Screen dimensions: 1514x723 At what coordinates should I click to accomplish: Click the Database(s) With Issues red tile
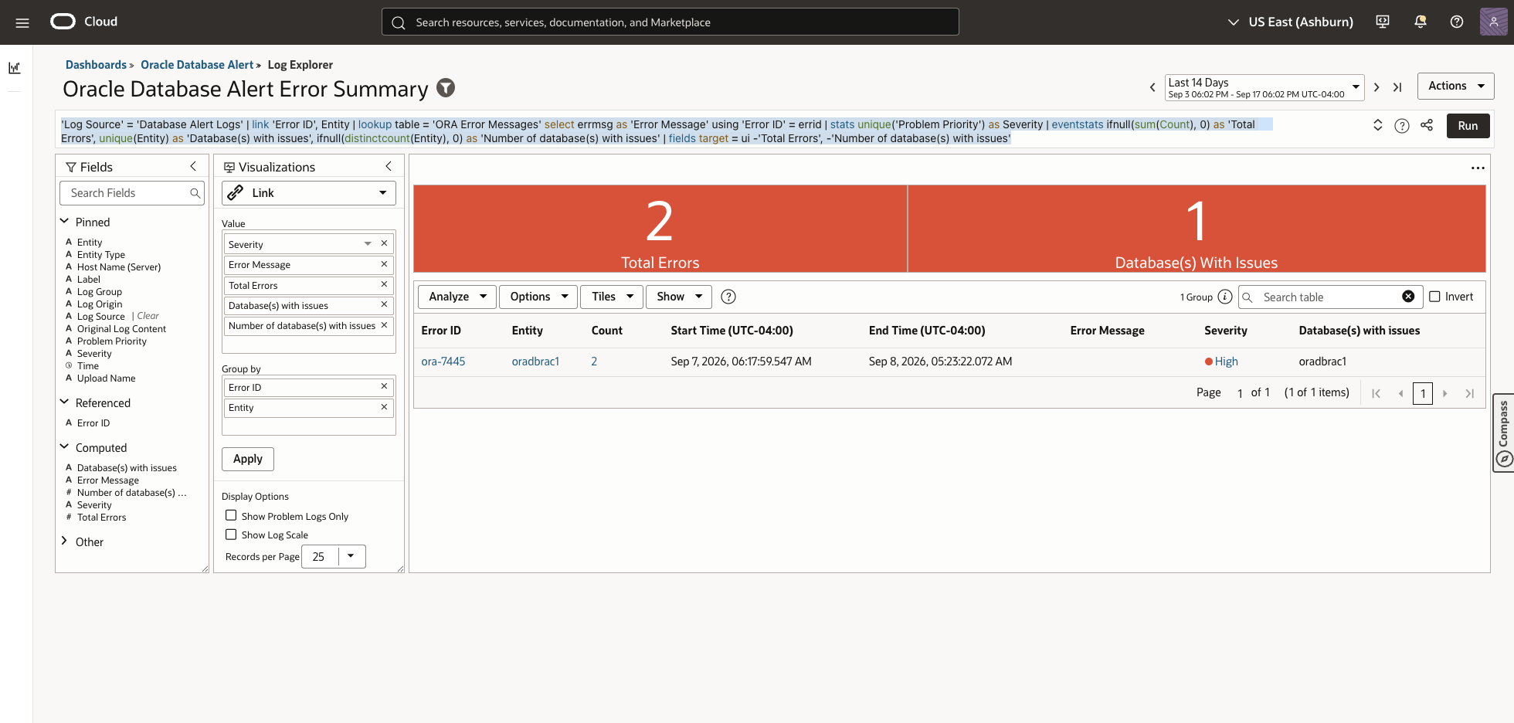point(1197,229)
